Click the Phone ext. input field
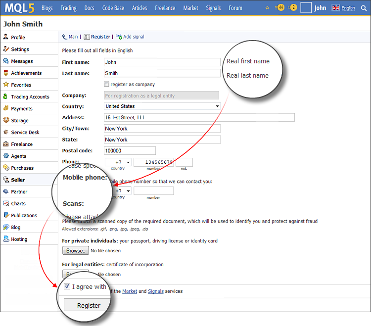The width and height of the screenshot is (371, 326). pos(184,162)
